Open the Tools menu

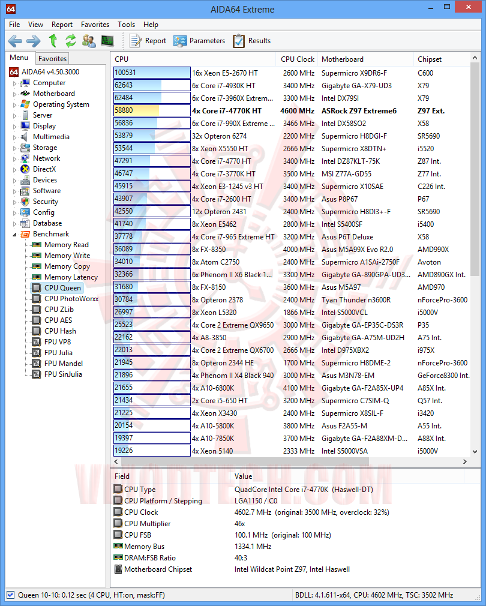[127, 25]
